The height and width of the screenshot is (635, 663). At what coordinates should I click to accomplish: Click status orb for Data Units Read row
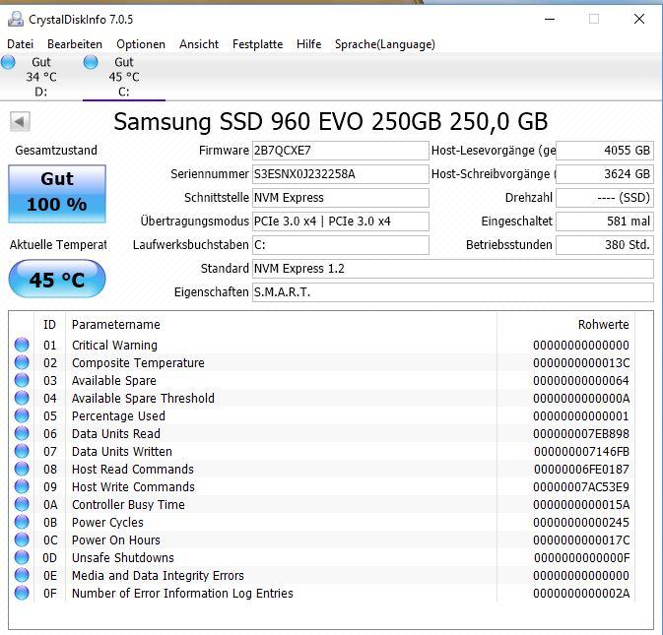22,433
